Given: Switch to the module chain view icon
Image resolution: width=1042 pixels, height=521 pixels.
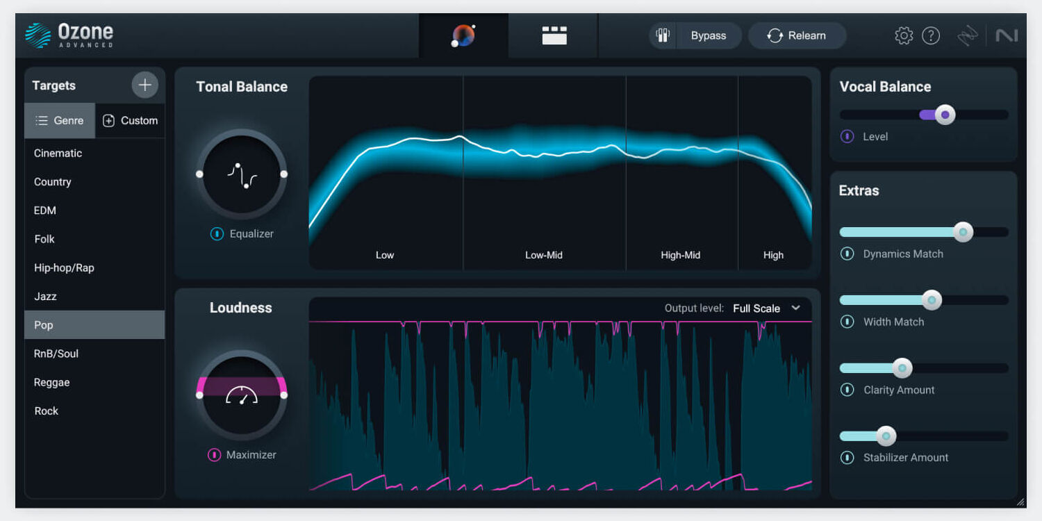Looking at the screenshot, I should pos(554,35).
